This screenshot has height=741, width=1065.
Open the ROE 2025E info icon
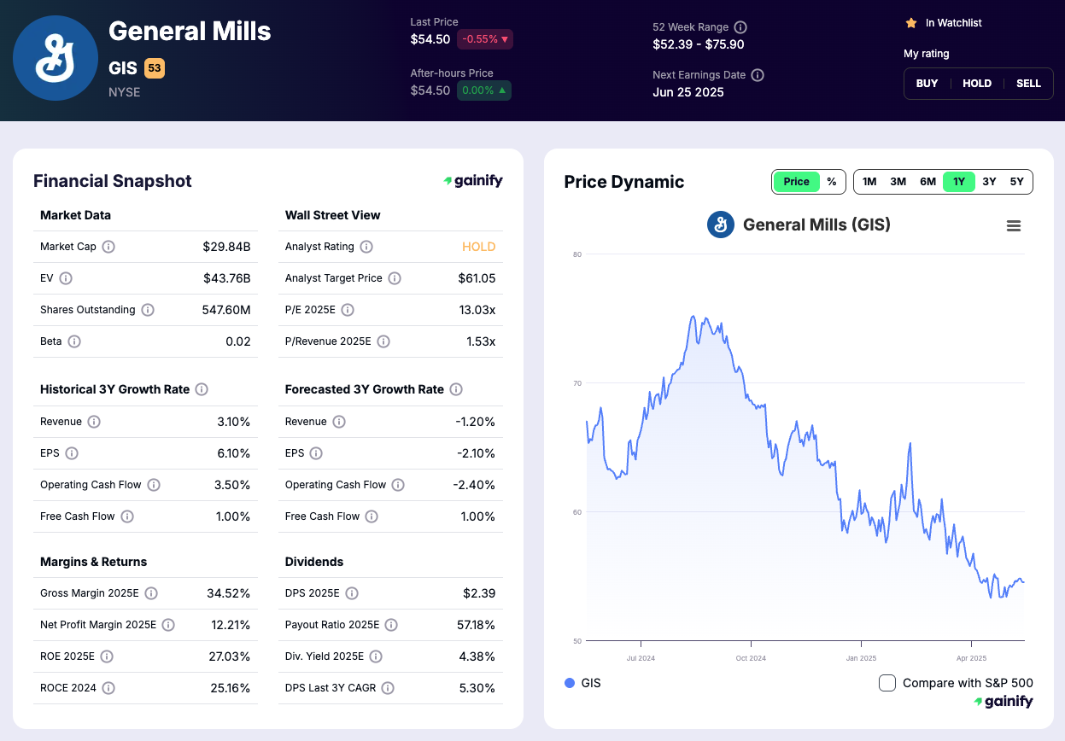(107, 656)
